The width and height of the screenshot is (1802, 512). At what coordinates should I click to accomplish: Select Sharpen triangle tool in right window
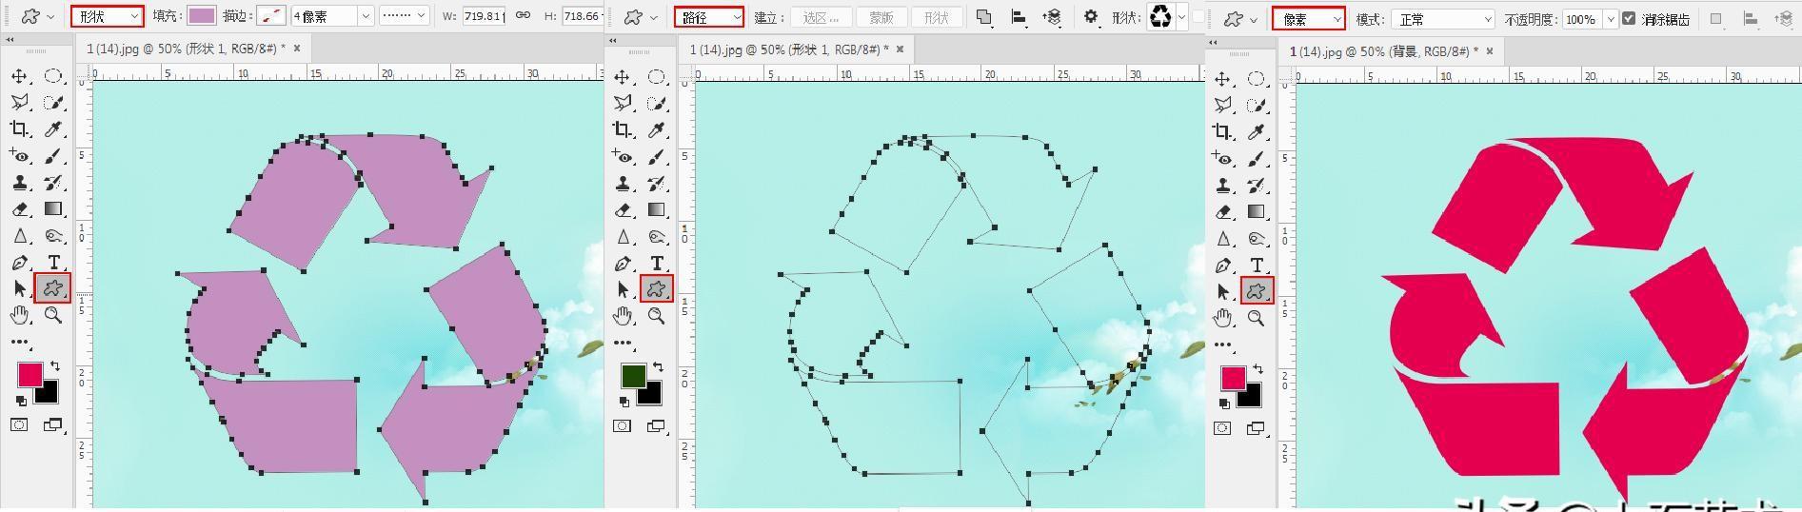(1223, 239)
